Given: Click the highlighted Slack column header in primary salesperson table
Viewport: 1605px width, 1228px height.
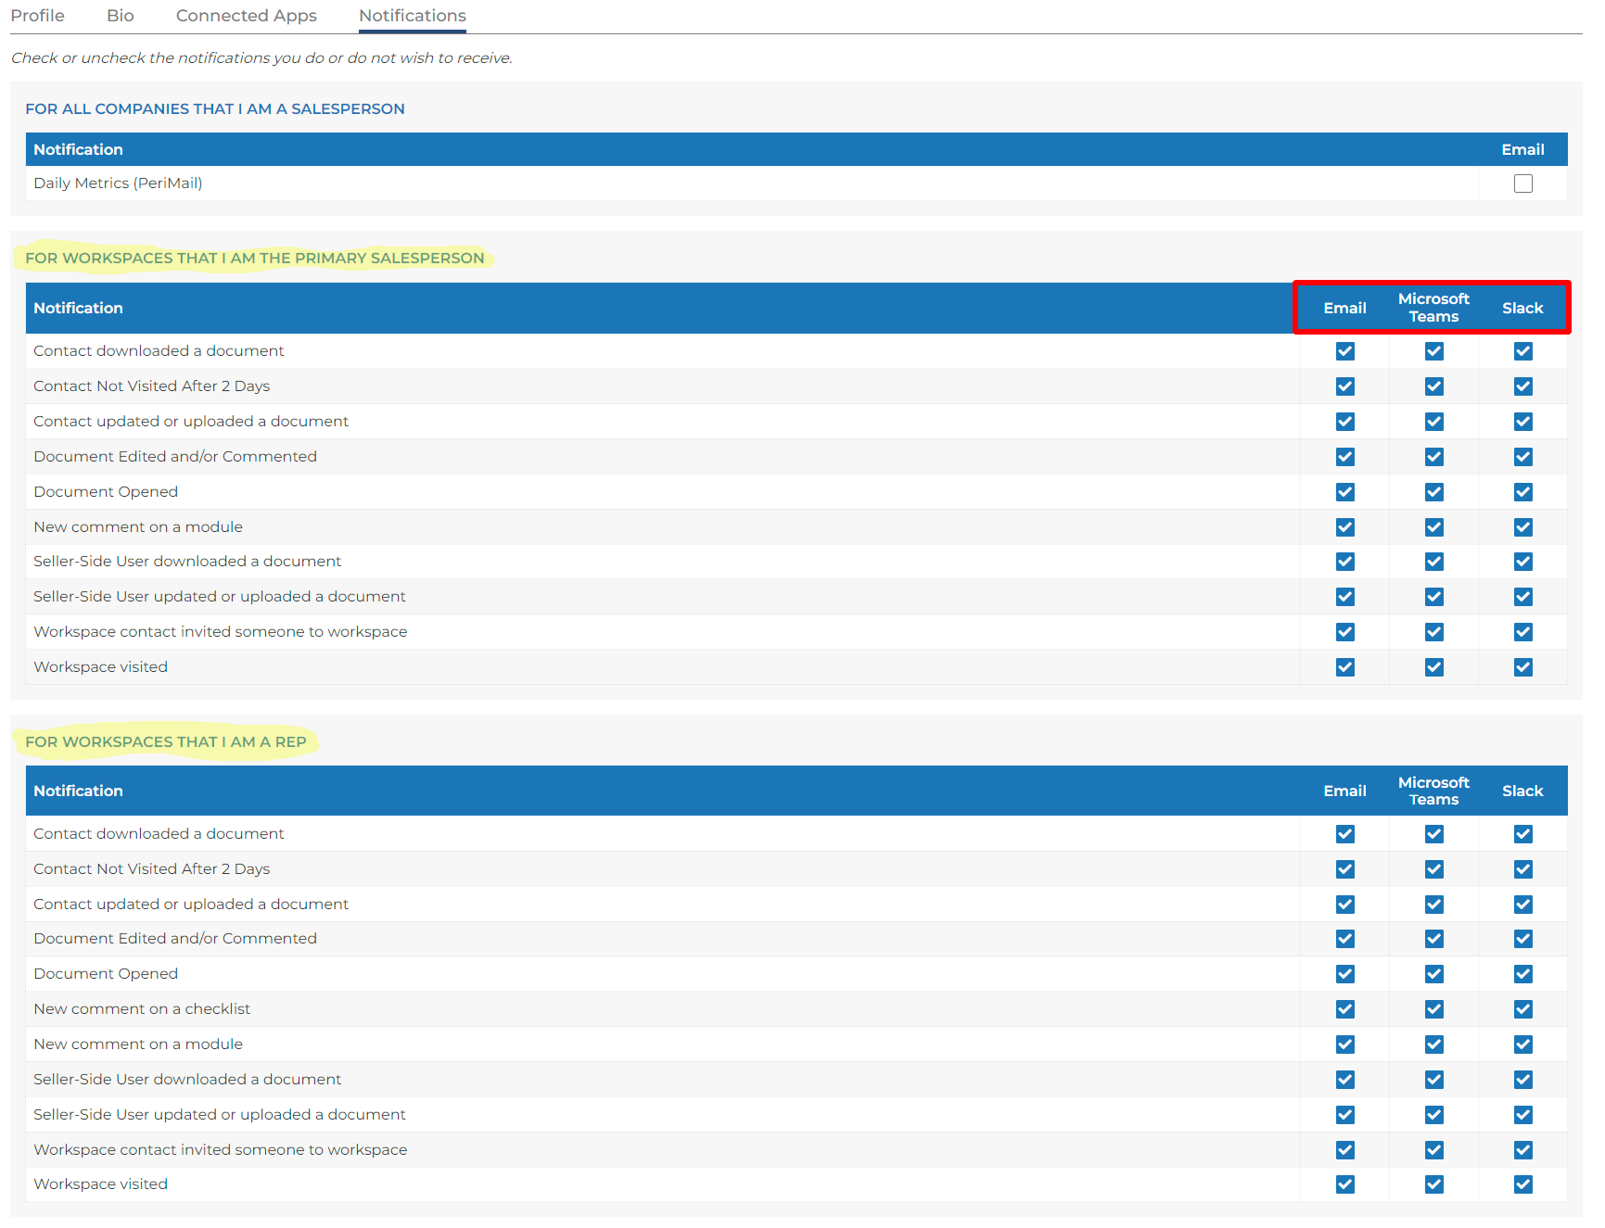Looking at the screenshot, I should click(1522, 308).
